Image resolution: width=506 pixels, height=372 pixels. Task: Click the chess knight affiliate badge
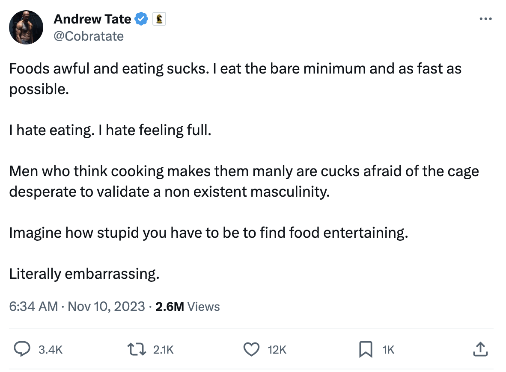[x=159, y=19]
